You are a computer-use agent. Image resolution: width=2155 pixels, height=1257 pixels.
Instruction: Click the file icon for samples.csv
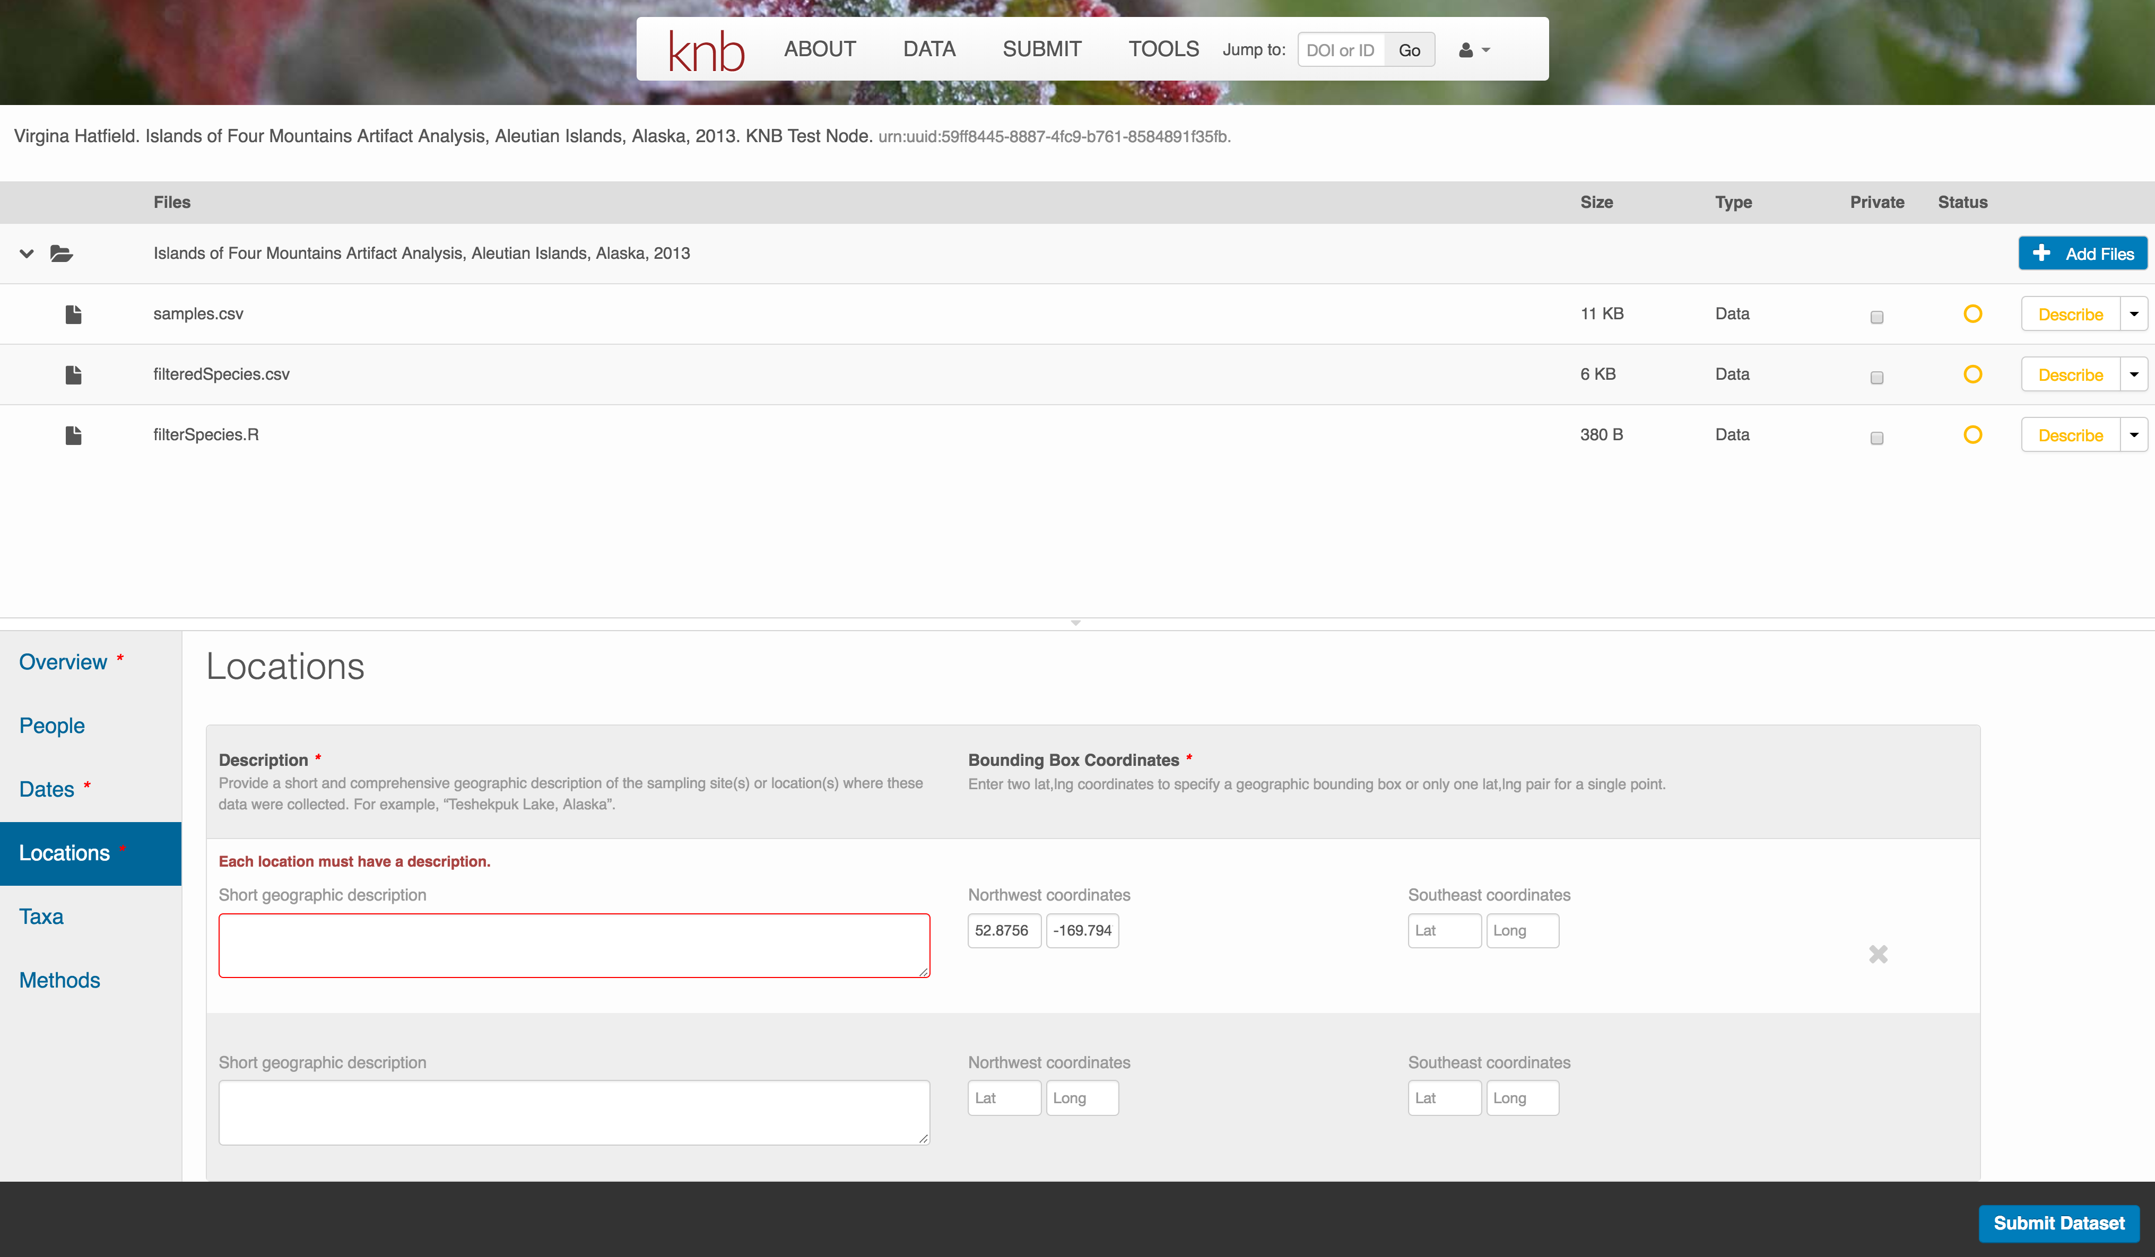pos(74,315)
